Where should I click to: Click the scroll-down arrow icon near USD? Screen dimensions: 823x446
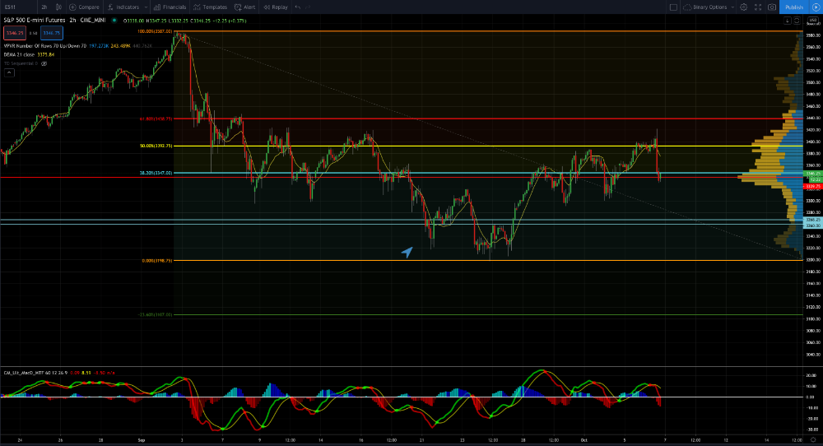(x=788, y=21)
